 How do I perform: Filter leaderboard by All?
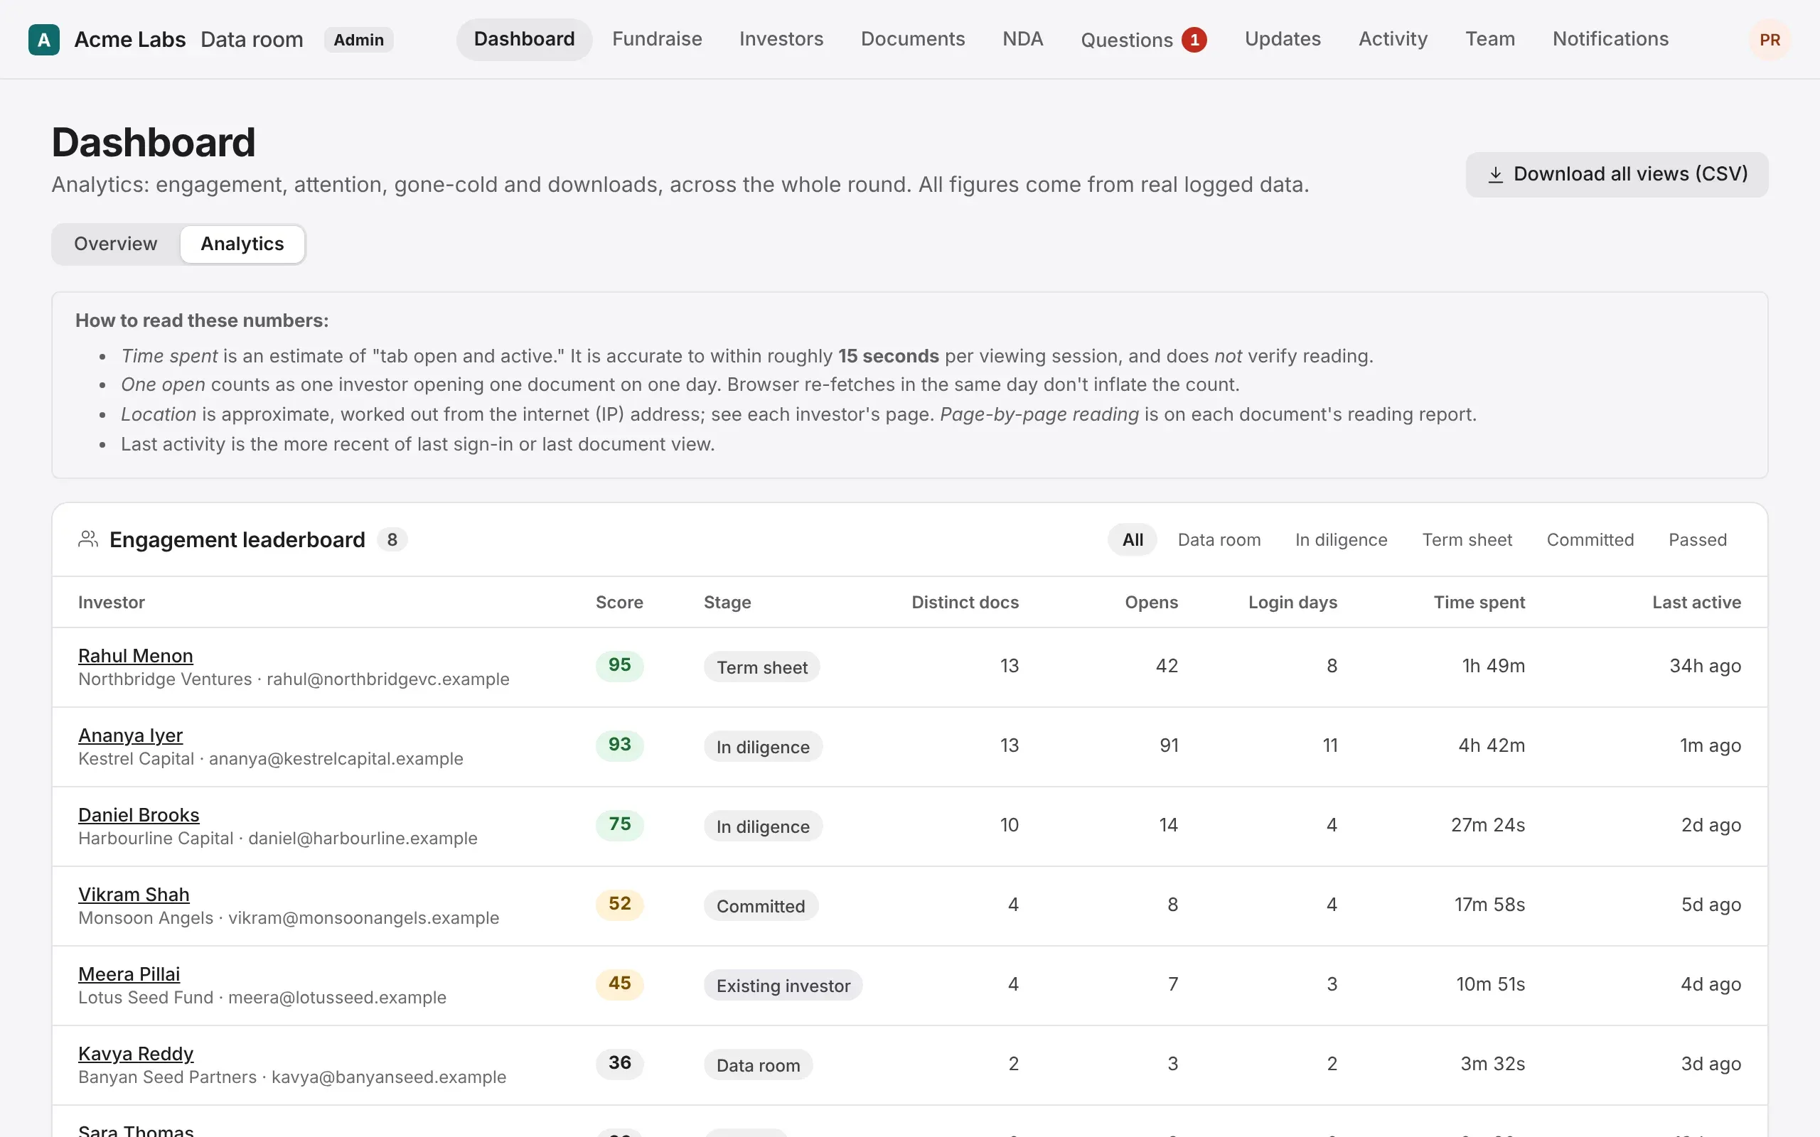[x=1132, y=540]
